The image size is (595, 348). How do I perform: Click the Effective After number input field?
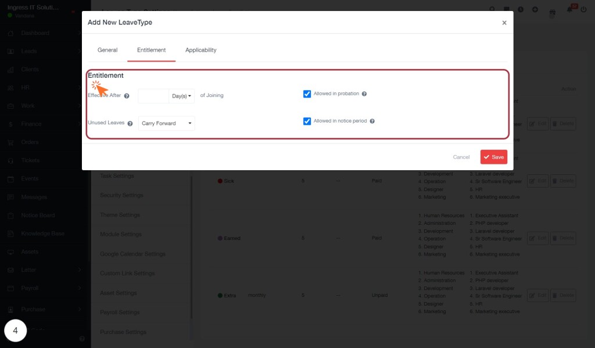[x=153, y=96]
